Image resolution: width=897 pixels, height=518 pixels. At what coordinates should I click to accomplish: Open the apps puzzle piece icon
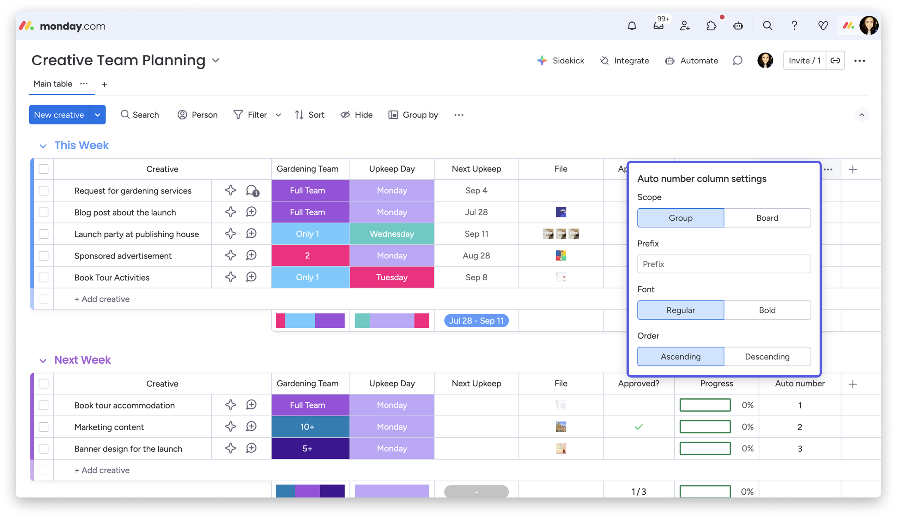click(x=711, y=26)
